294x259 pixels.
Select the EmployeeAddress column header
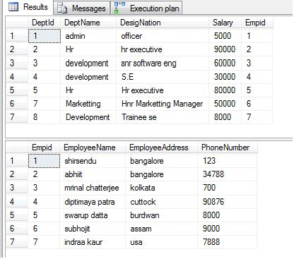click(162, 147)
